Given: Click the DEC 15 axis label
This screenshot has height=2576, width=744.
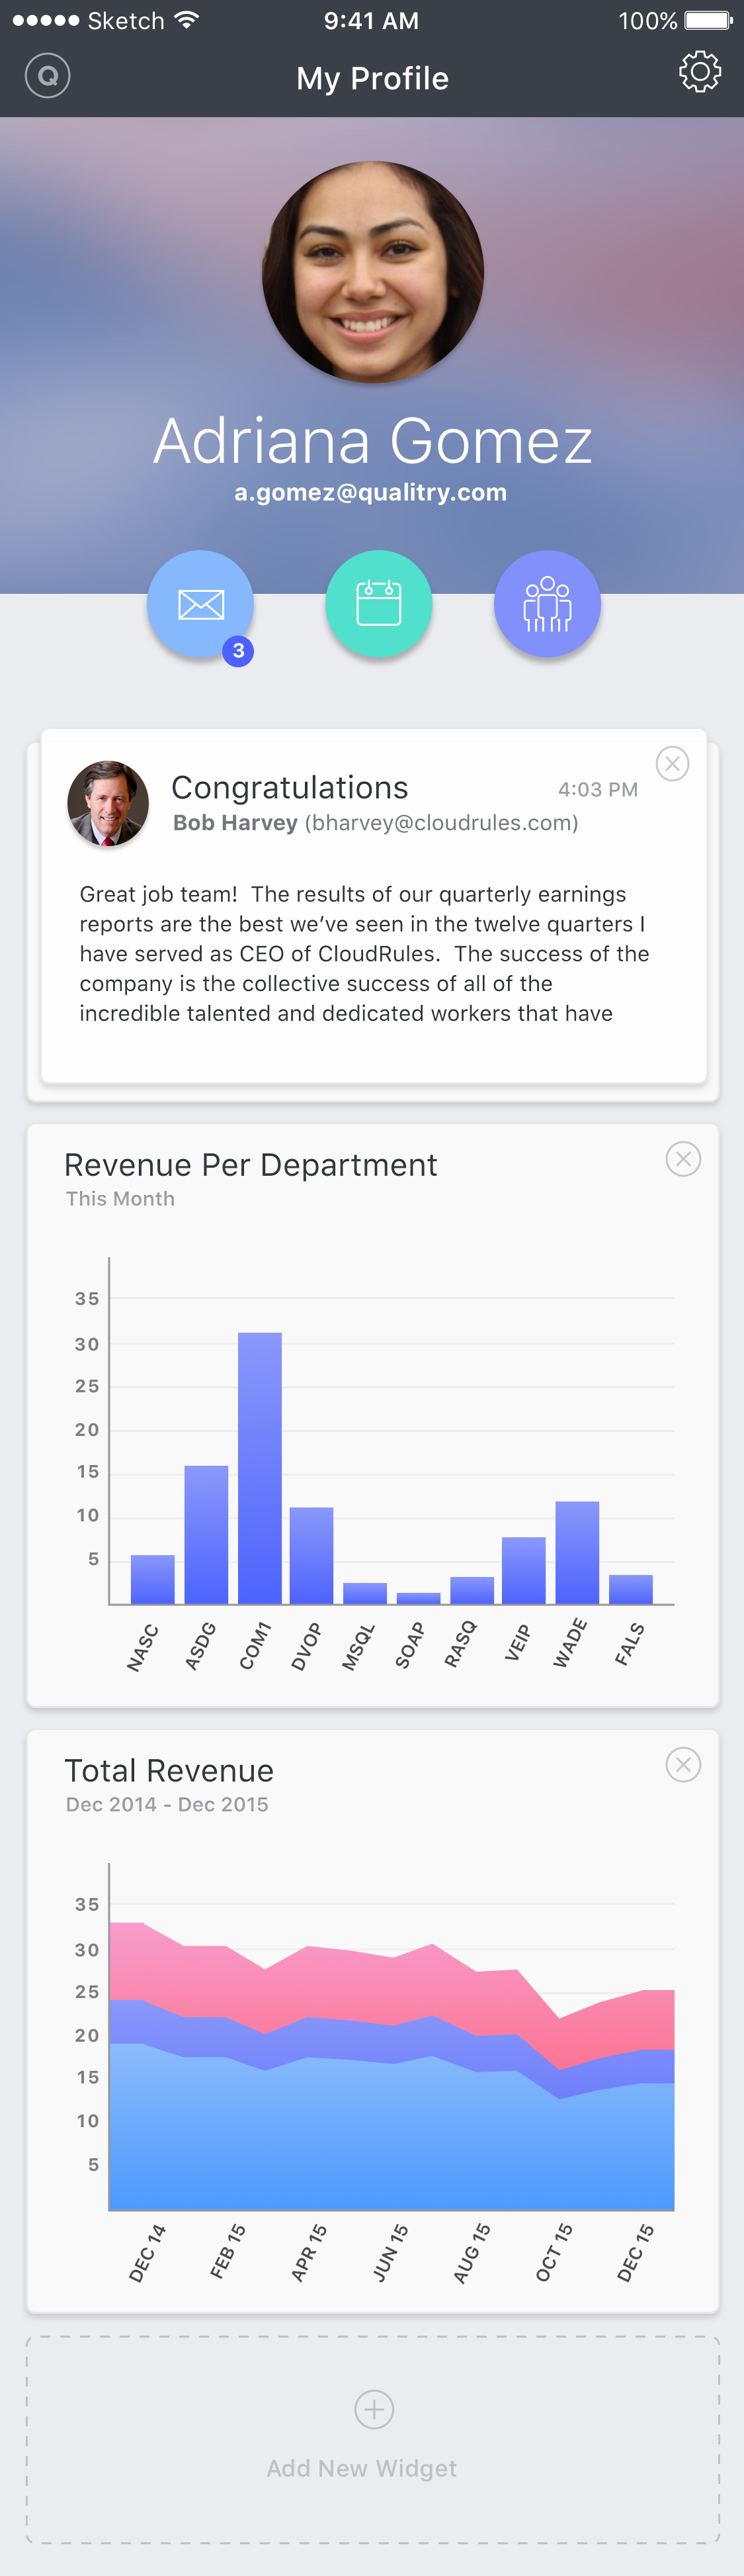Looking at the screenshot, I should 634,2253.
